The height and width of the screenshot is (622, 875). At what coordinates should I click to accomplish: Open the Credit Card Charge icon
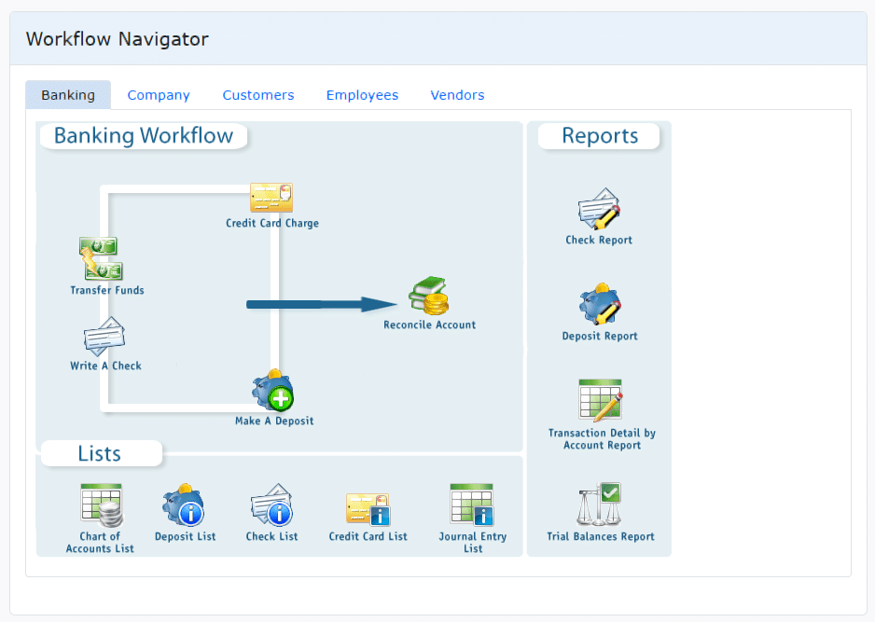(271, 198)
